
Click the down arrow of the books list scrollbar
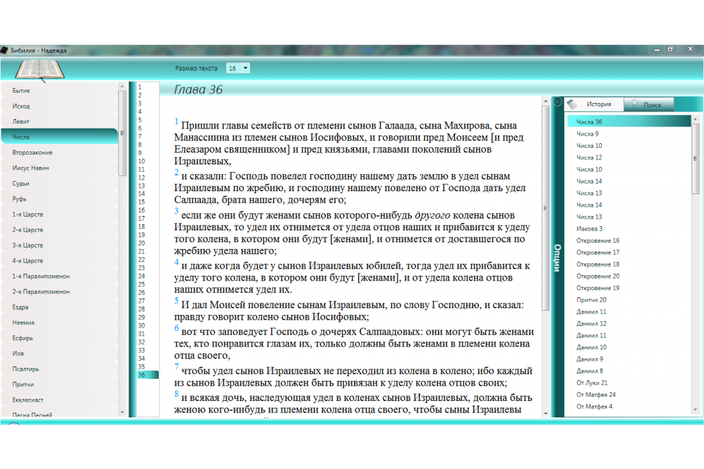(122, 413)
